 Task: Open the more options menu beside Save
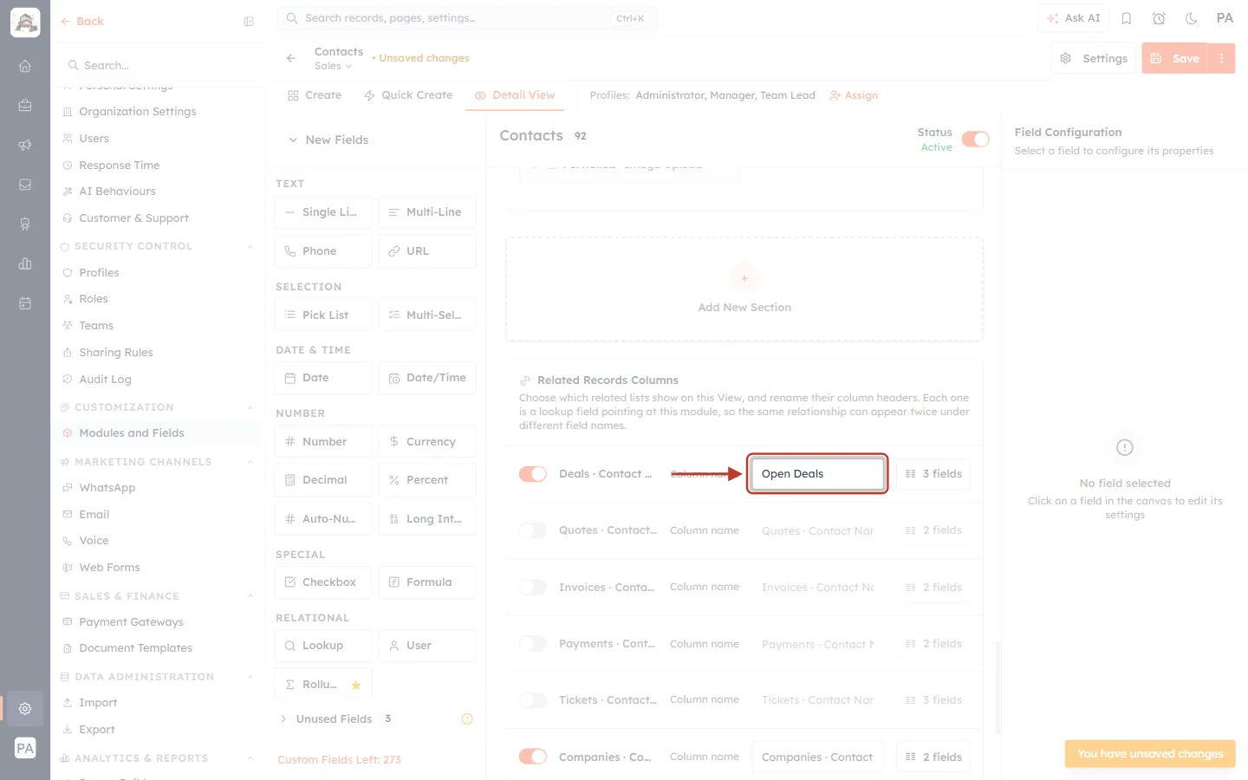[1221, 58]
